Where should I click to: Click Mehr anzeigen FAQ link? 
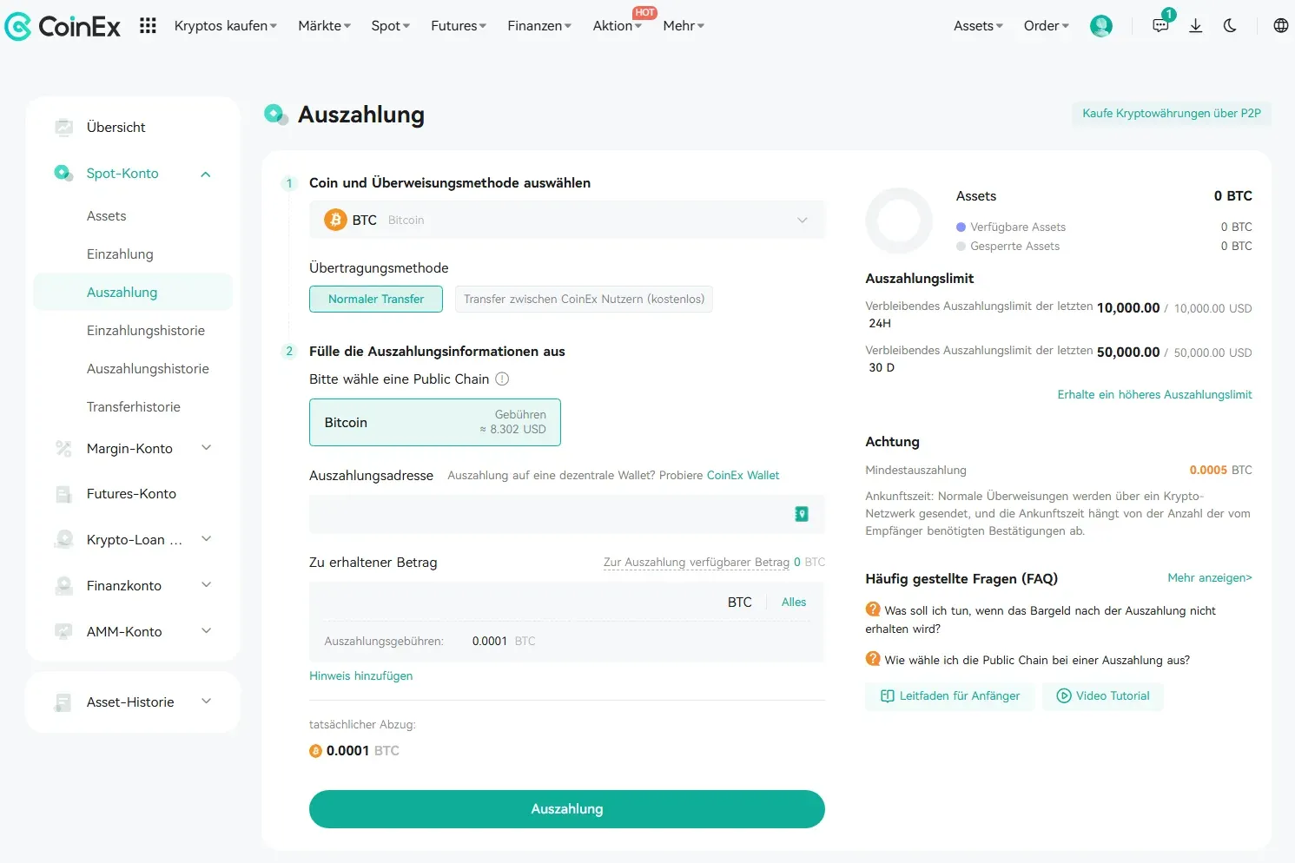tap(1210, 577)
